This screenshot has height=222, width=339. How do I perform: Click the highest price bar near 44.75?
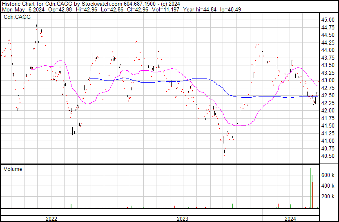coord(37,27)
